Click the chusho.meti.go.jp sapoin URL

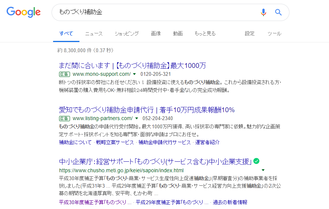[121, 170]
